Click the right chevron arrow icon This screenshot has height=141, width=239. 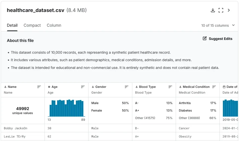tap(229, 10)
